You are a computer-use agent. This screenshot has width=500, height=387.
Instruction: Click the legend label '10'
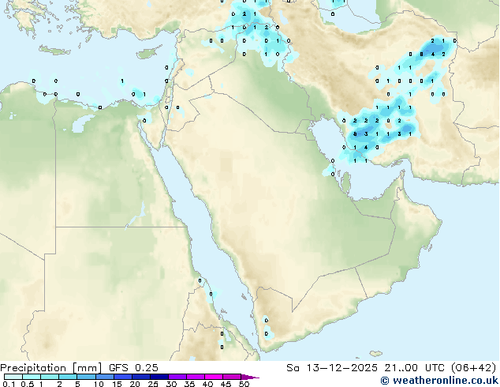click(x=99, y=384)
